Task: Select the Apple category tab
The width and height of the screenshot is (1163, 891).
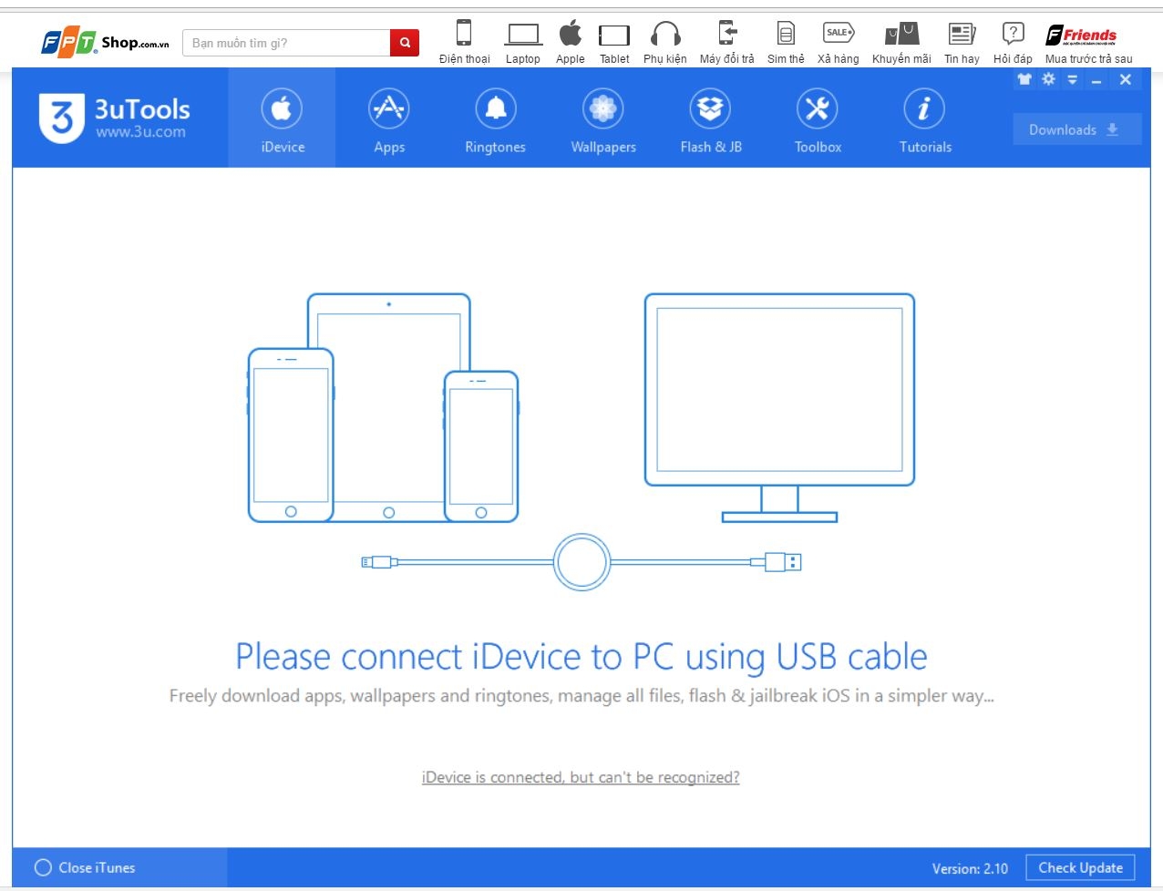Action: pyautogui.click(x=570, y=36)
